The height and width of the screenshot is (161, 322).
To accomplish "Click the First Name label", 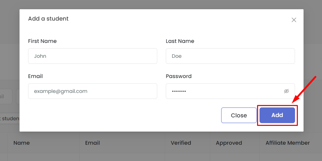I will tap(42, 41).
